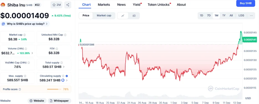This screenshot has width=259, height=104.
Task: Click the Buy SHIB button
Action: click(x=246, y=3)
